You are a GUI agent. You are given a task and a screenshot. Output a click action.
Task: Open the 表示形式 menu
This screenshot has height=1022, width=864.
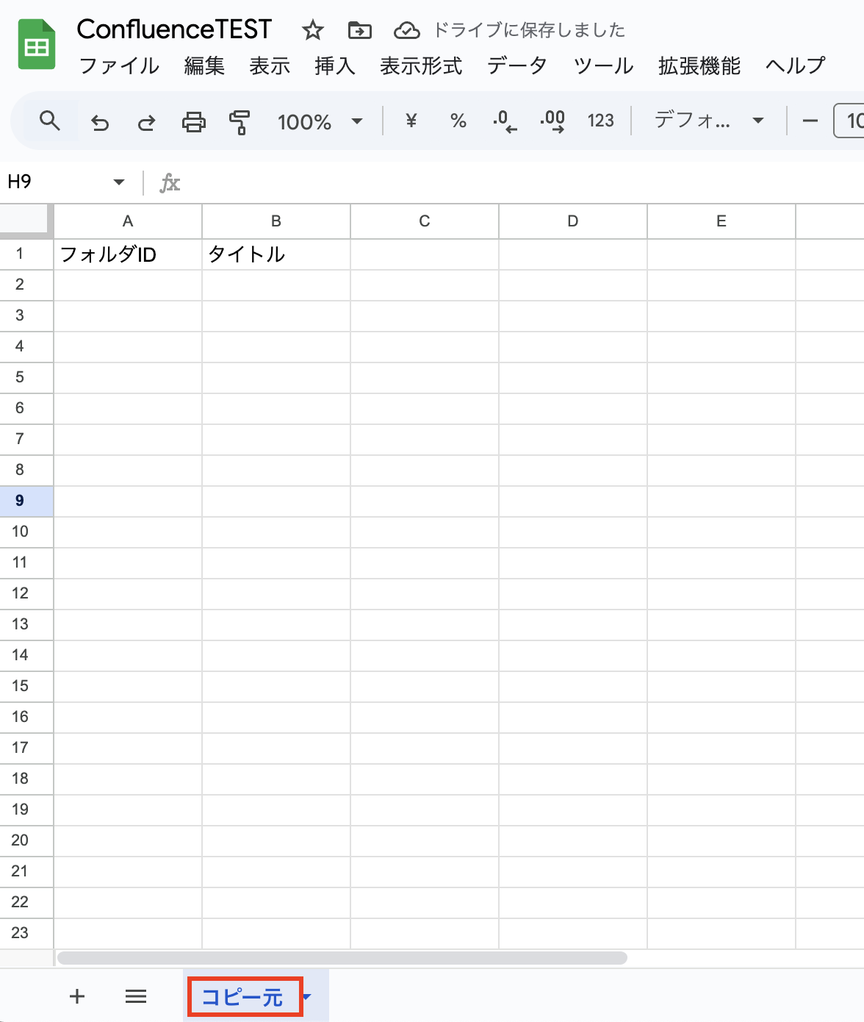click(421, 66)
